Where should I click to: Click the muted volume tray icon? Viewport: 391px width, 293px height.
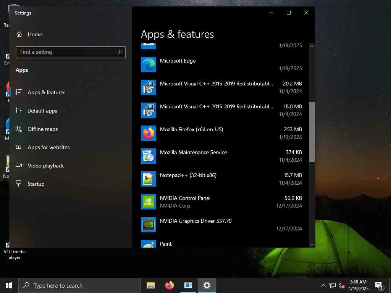click(x=342, y=286)
